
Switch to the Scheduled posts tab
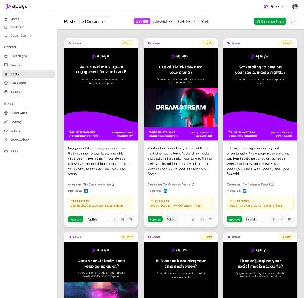162,21
